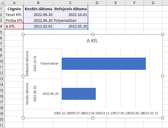Click the 2006.10.10 axis date label
This screenshot has height=128, width=168.
pyautogui.click(x=61, y=113)
